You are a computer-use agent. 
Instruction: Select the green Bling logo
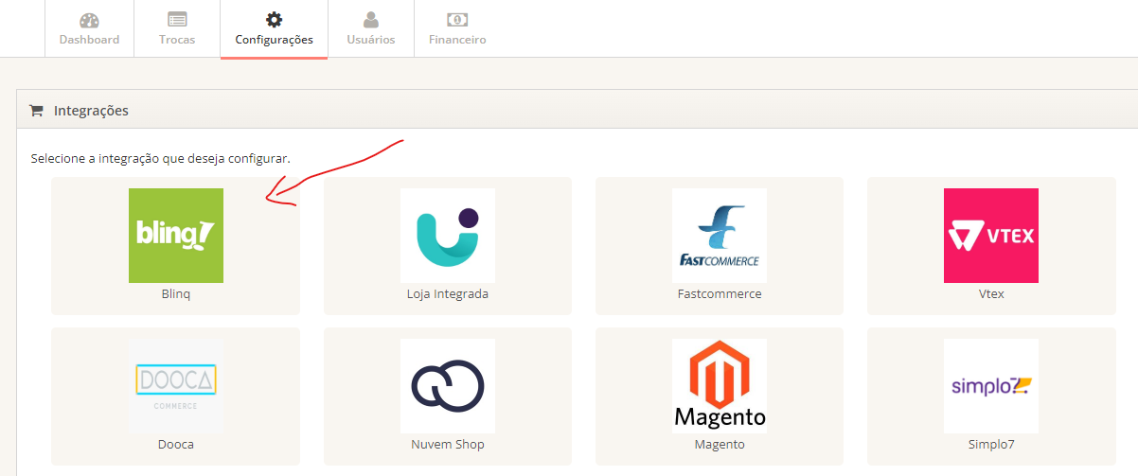click(176, 236)
